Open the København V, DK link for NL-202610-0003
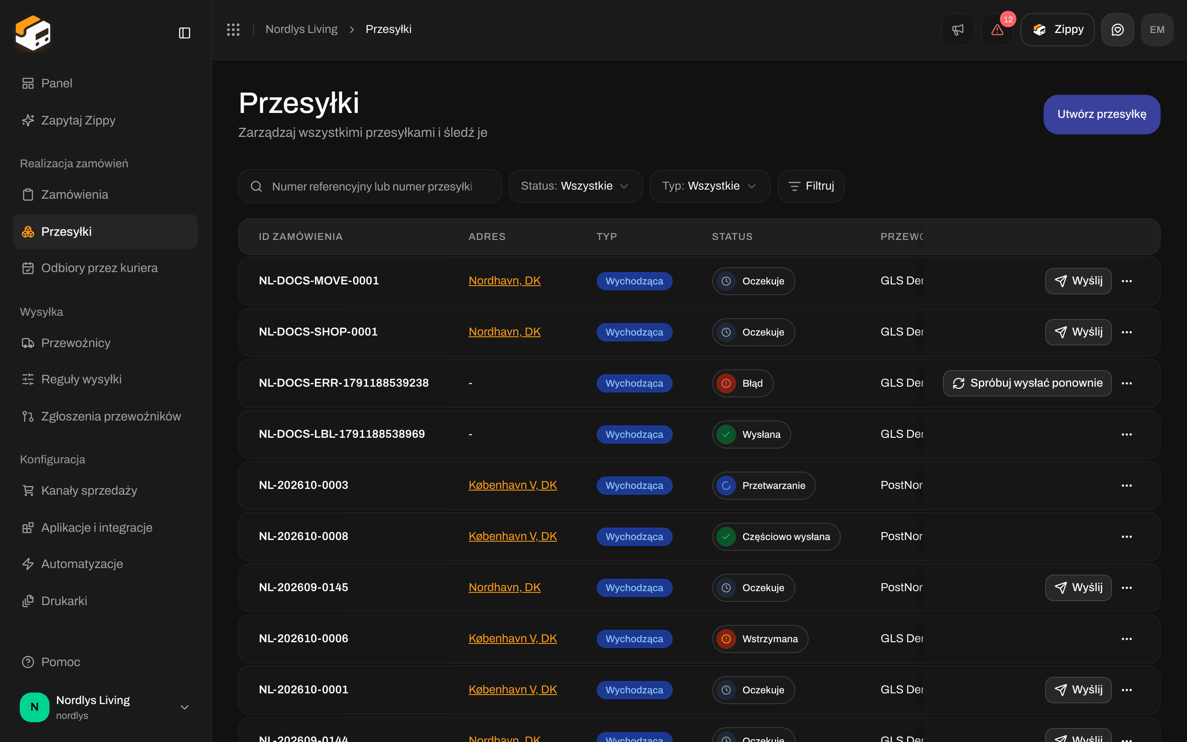 (x=513, y=485)
